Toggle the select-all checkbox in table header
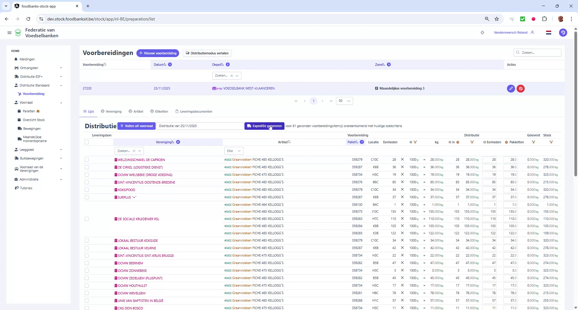Viewport: 578px width, 310px height. pyautogui.click(x=87, y=142)
